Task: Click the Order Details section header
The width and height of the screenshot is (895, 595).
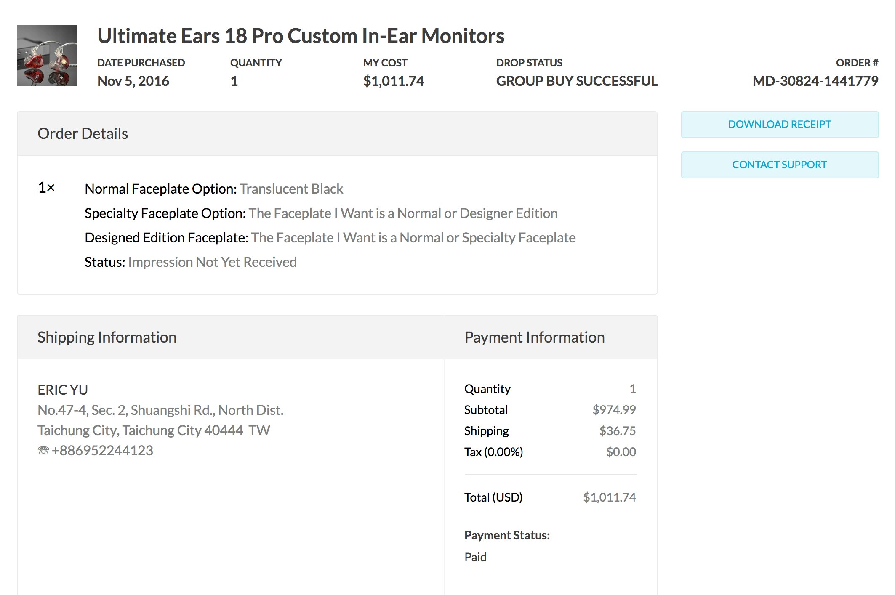Action: (x=83, y=134)
